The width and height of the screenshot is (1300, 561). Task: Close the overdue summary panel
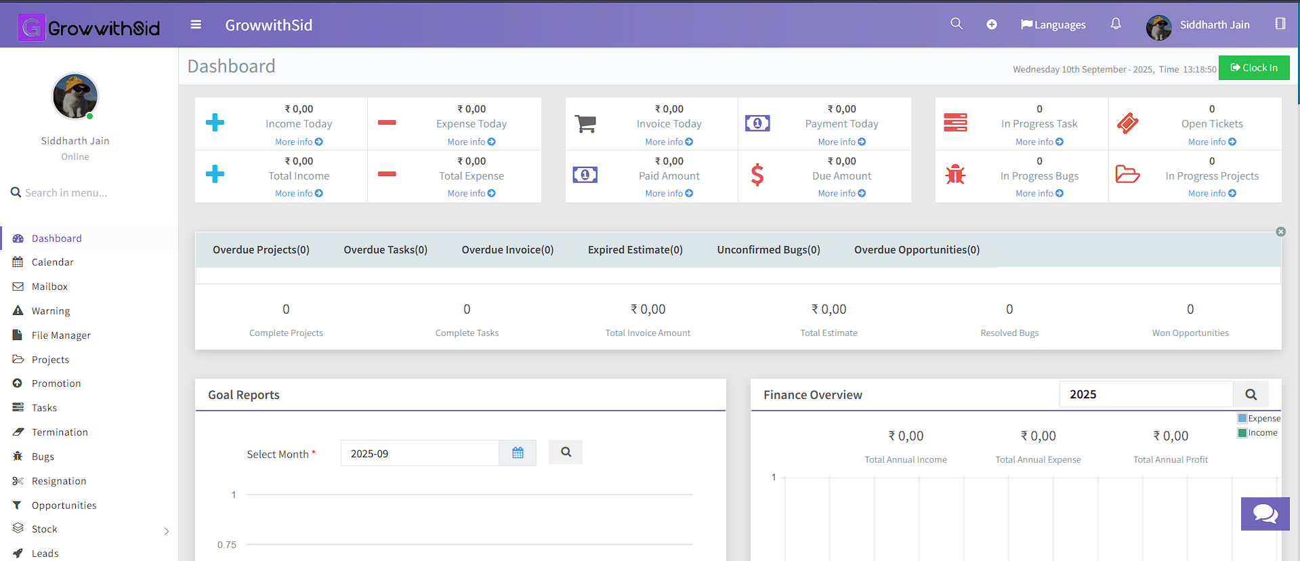coord(1280,232)
